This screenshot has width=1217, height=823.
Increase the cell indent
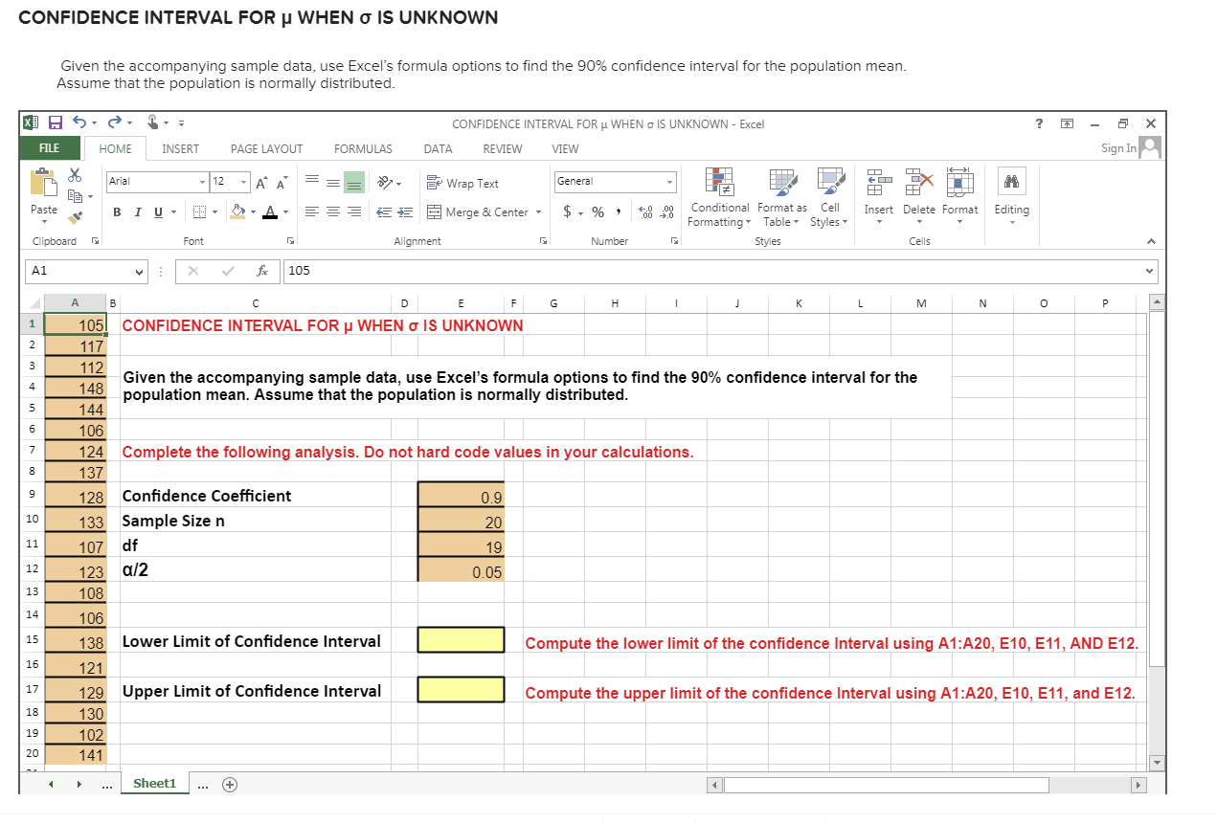coord(405,211)
